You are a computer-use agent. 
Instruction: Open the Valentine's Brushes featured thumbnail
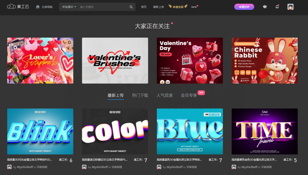115,60
